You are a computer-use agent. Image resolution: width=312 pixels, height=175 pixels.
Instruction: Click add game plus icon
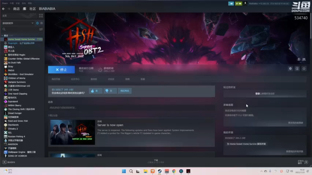click(4, 162)
